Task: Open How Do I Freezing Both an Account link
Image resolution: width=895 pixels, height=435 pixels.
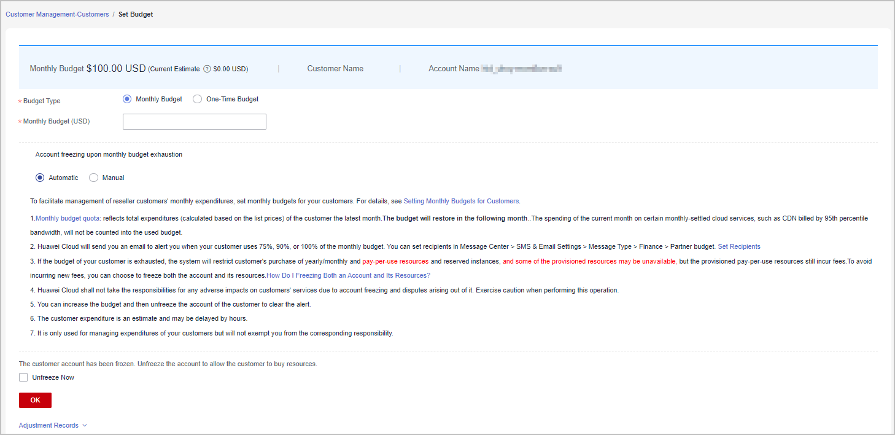Action: 348,275
